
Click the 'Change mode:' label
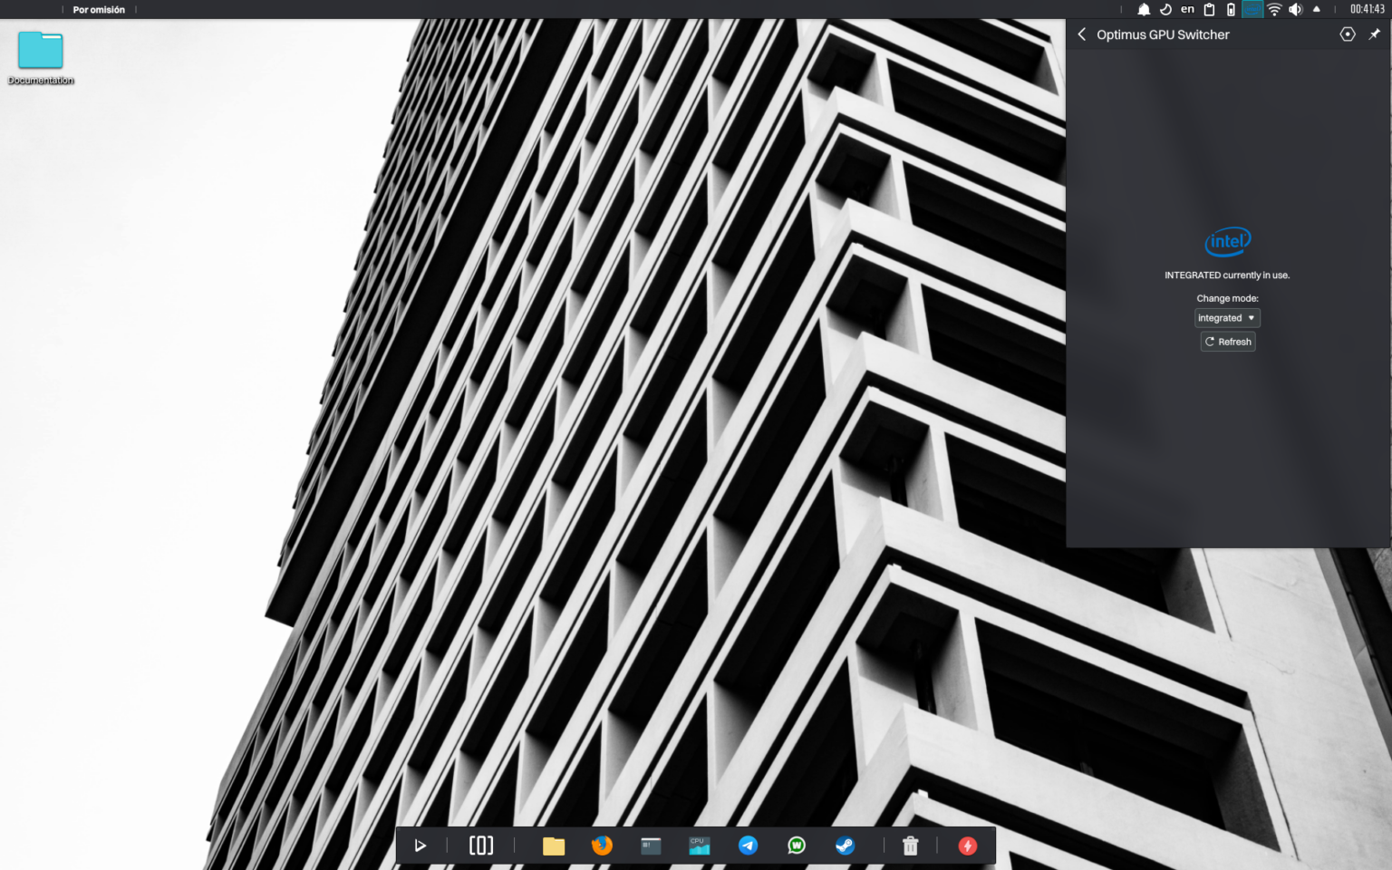tap(1227, 298)
